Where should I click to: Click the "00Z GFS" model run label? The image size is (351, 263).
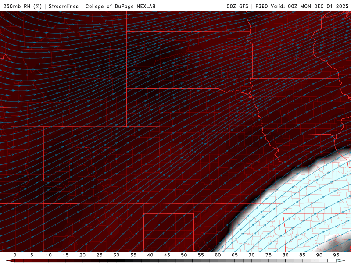coord(237,6)
